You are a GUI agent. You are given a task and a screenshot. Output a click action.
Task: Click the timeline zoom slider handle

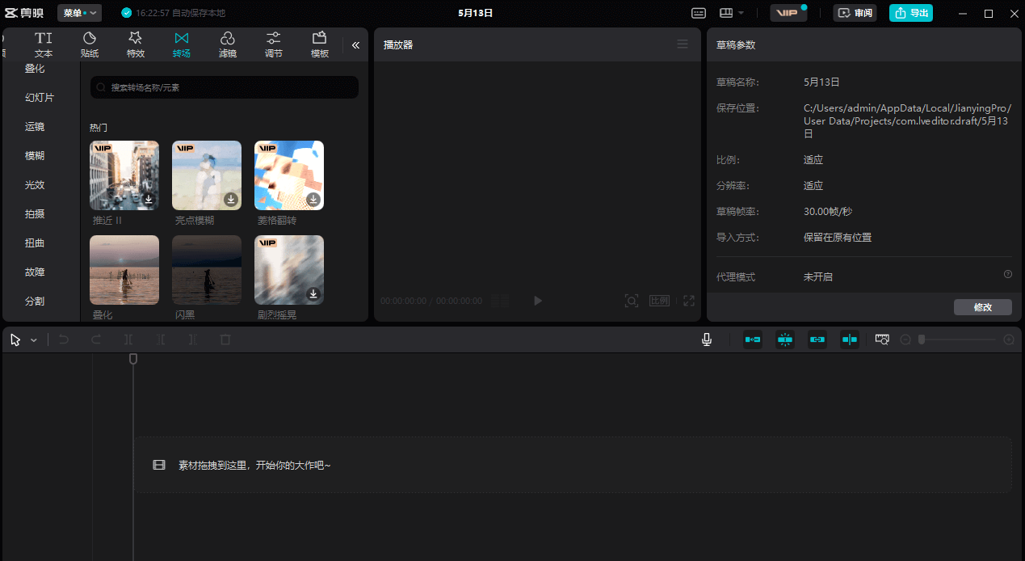click(922, 340)
